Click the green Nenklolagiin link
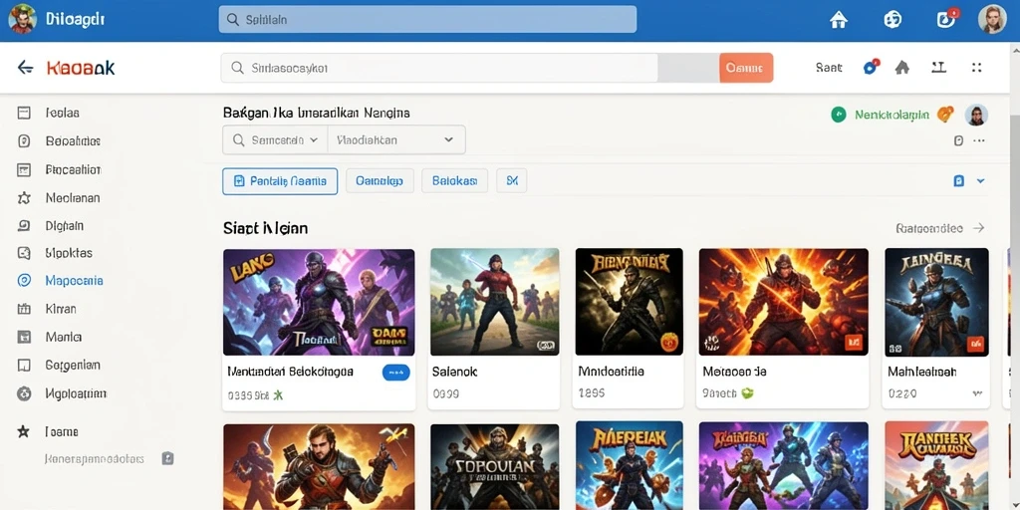Screen dimensions: 1020x510 point(892,116)
